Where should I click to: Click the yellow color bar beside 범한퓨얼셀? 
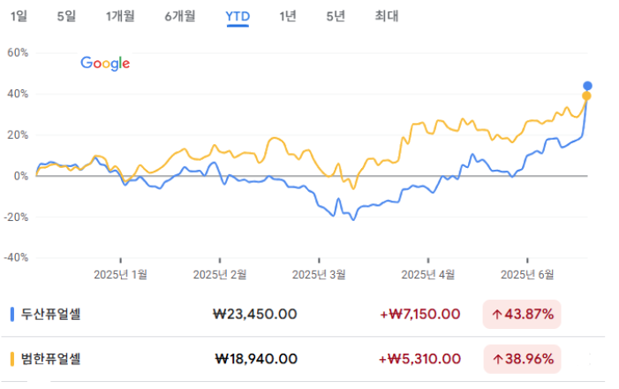coord(12,359)
